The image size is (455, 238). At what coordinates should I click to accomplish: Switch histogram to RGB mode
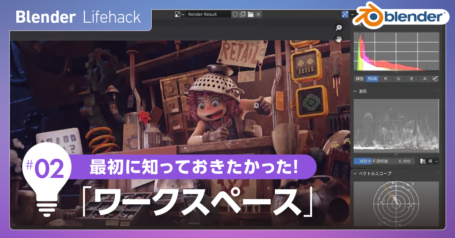click(372, 79)
